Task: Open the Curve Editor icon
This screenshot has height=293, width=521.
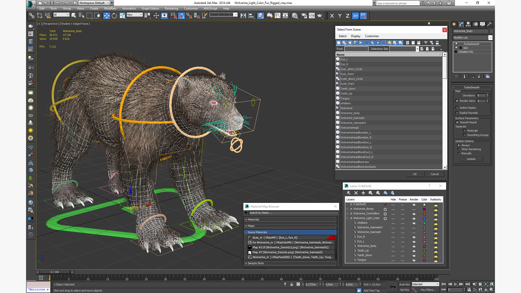Action: [278, 16]
